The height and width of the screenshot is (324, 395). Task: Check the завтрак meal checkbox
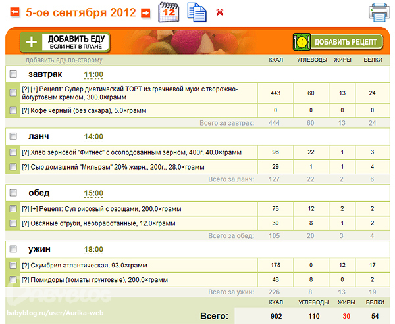coord(13,76)
